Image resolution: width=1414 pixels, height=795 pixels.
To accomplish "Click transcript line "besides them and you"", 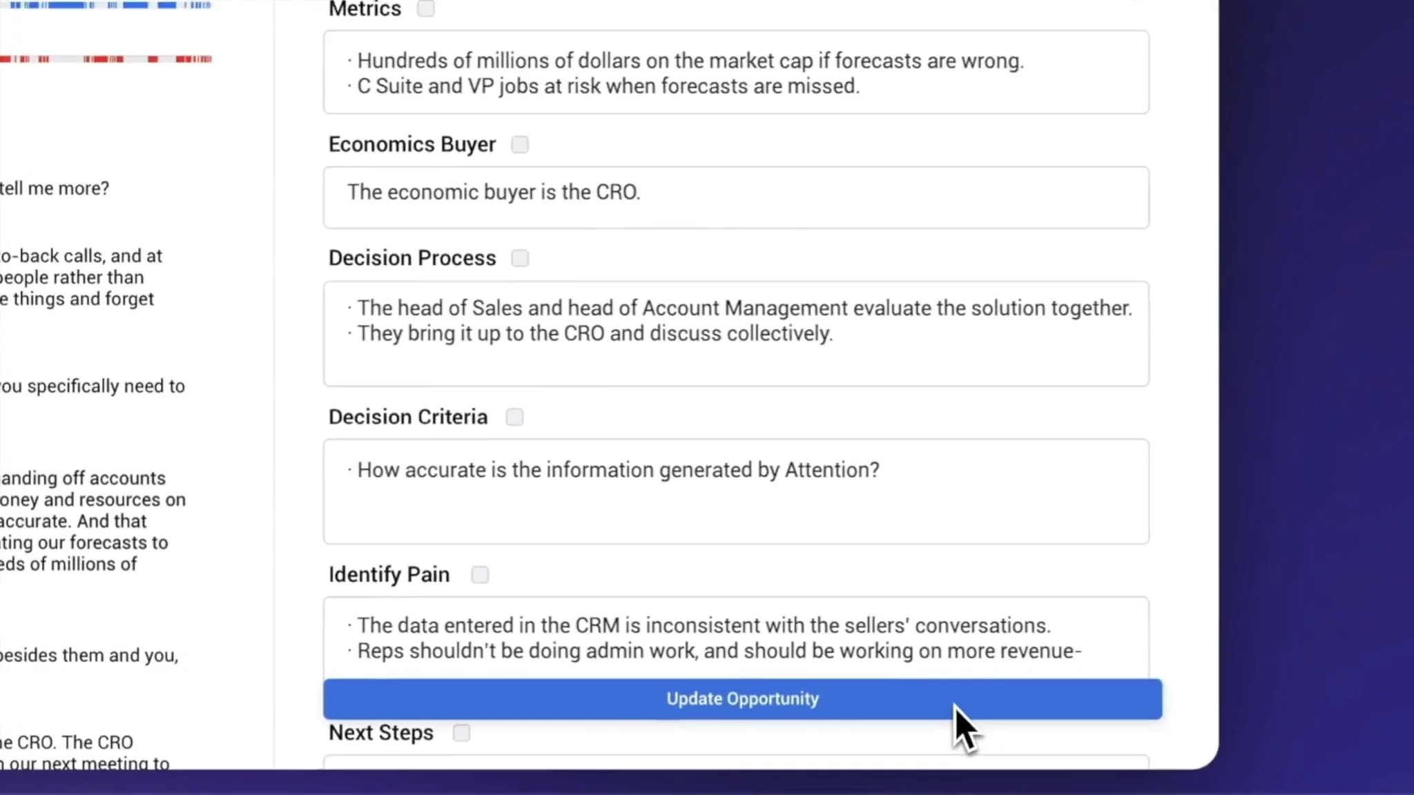I will (x=89, y=656).
